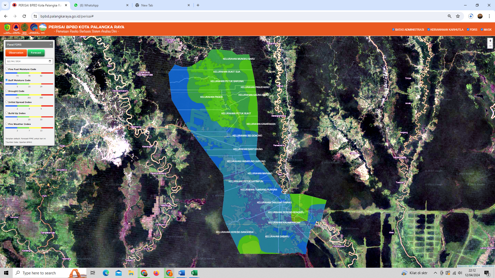This screenshot has width=495, height=278.
Task: Click the Windows search box
Action: pyautogui.click(x=49, y=273)
